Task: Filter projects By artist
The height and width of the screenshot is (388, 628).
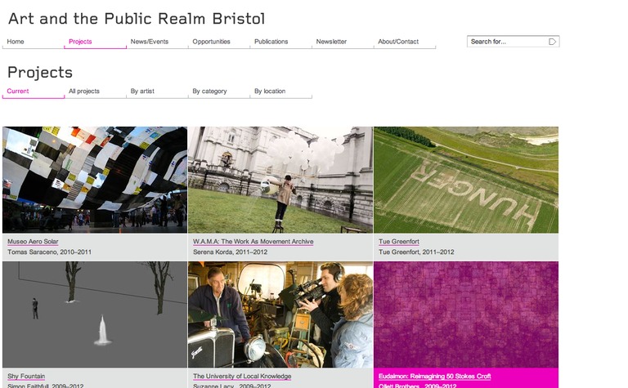Action: 142,91
